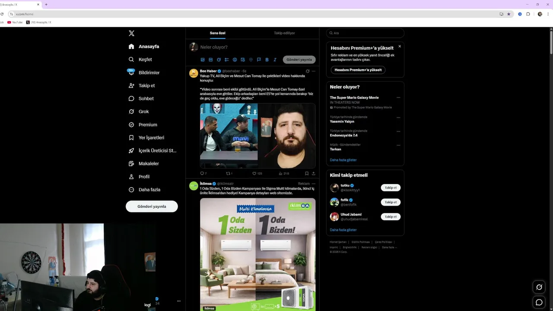Image resolution: width=553 pixels, height=311 pixels.
Task: Expand Daha fazla in left sidebar
Action: (145, 190)
